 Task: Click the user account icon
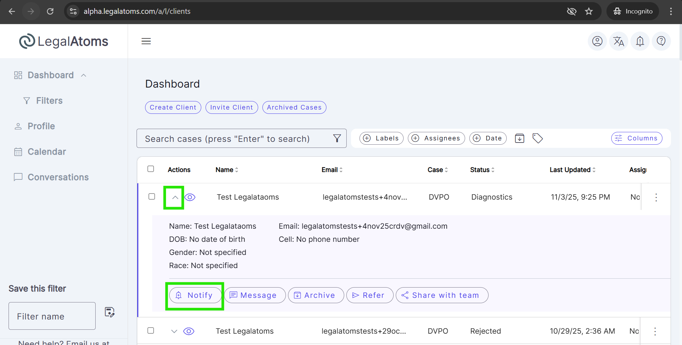597,41
